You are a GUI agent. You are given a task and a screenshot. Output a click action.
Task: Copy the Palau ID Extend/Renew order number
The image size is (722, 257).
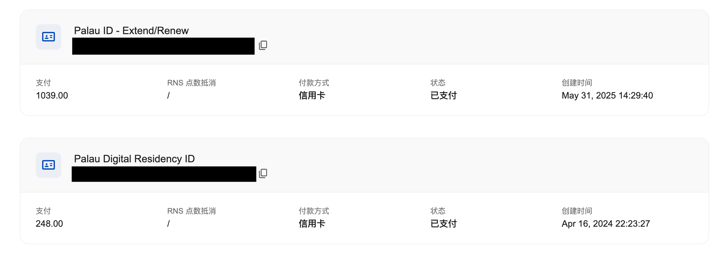(x=263, y=45)
